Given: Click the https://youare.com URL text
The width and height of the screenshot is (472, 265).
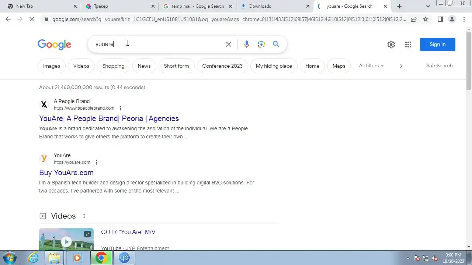Looking at the screenshot, I should coord(72,162).
